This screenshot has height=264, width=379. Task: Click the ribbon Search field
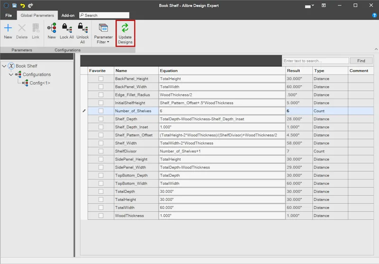[104, 15]
